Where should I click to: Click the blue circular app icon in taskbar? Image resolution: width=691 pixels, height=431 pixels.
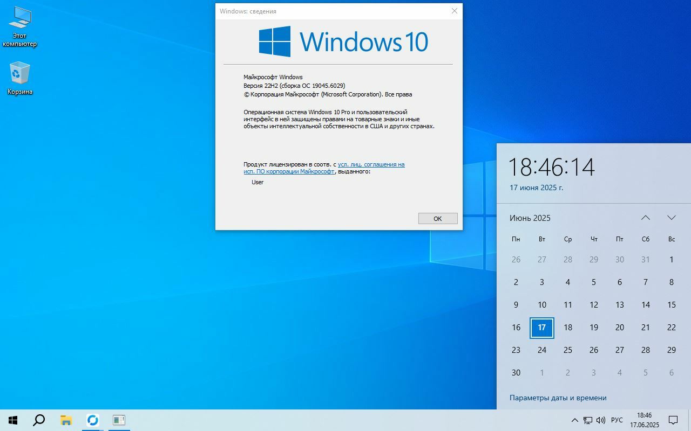pos(93,420)
